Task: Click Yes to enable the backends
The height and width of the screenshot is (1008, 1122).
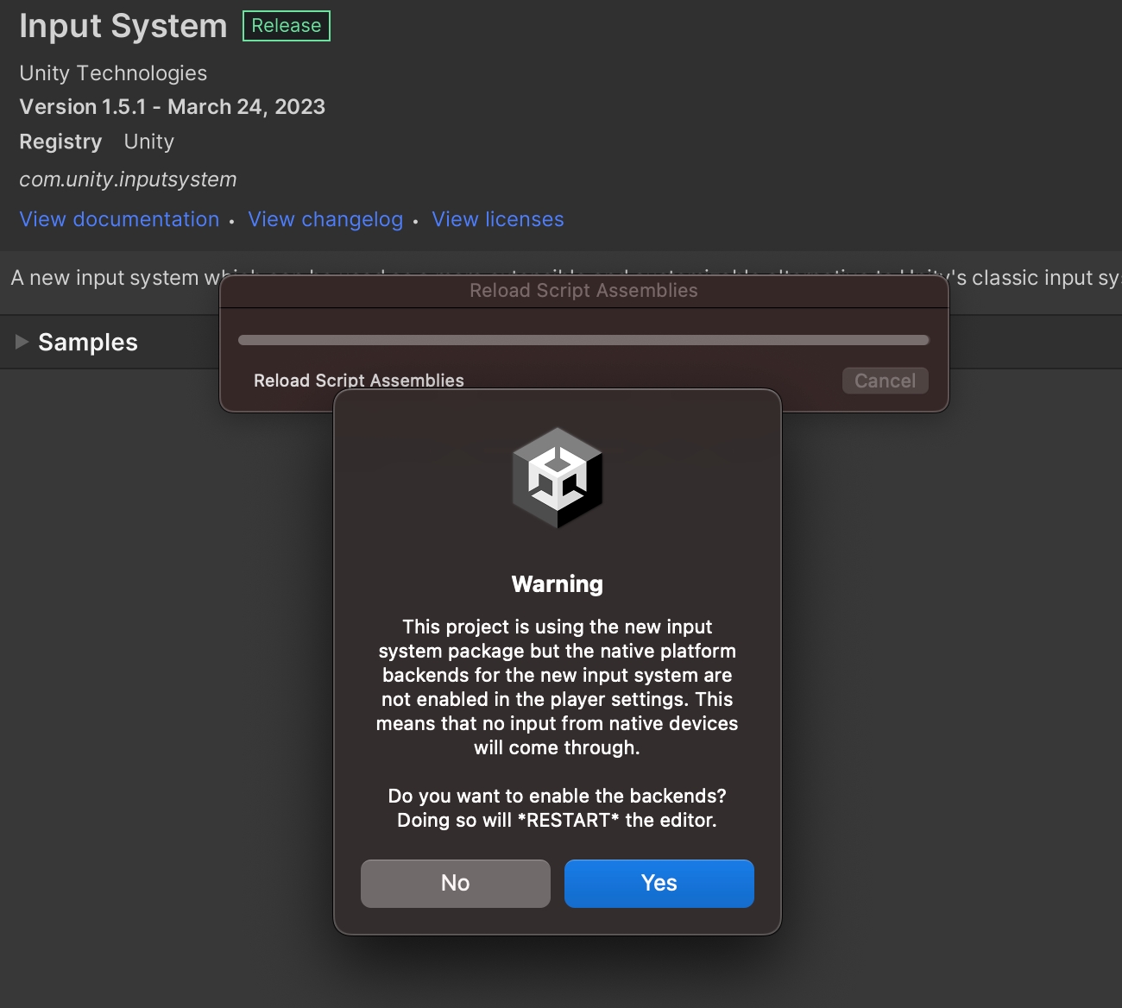Action: (x=659, y=883)
